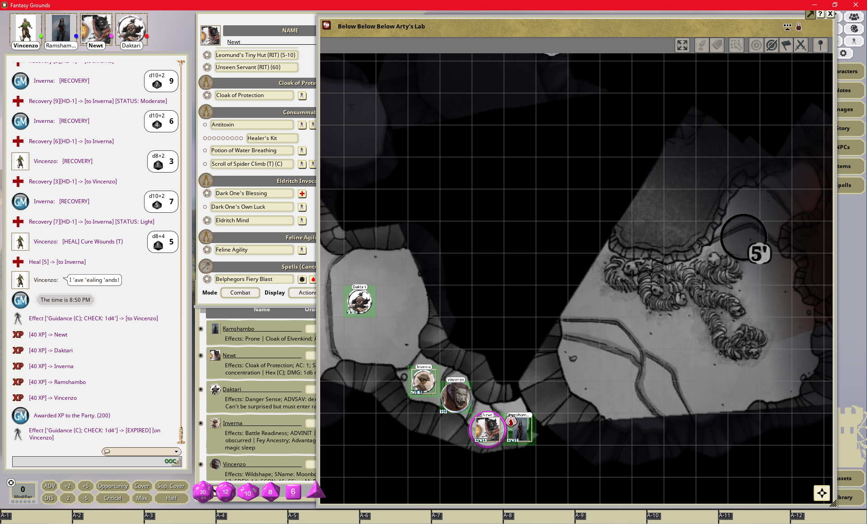Viewport: 867px width, 524px height.
Task: Tick the Antitoxin use circle
Action: [205, 125]
